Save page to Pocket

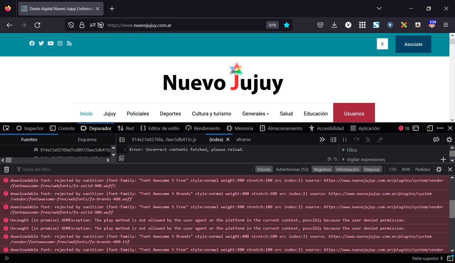coord(320,25)
